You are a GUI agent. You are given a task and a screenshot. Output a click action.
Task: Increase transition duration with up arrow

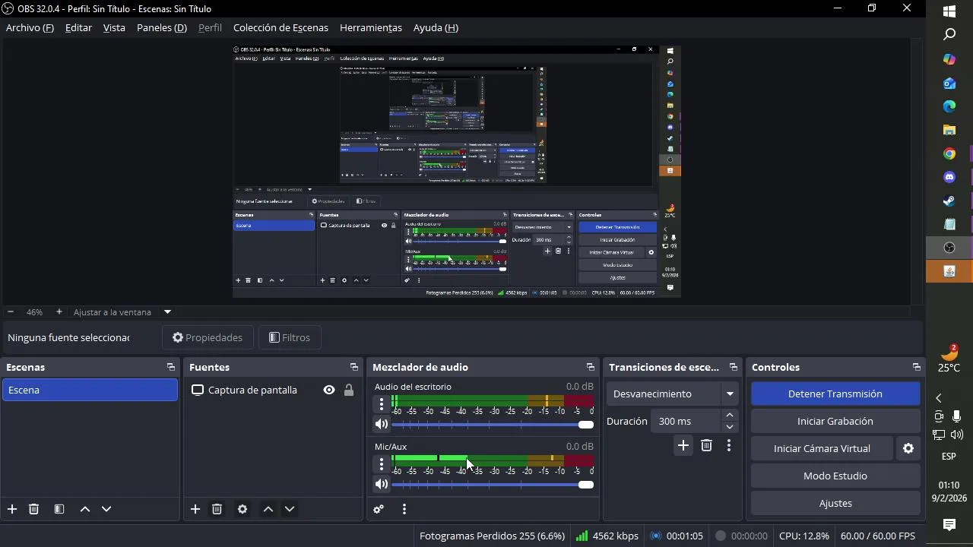click(730, 415)
